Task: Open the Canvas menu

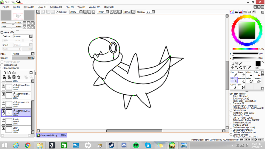Action: coord(28,7)
